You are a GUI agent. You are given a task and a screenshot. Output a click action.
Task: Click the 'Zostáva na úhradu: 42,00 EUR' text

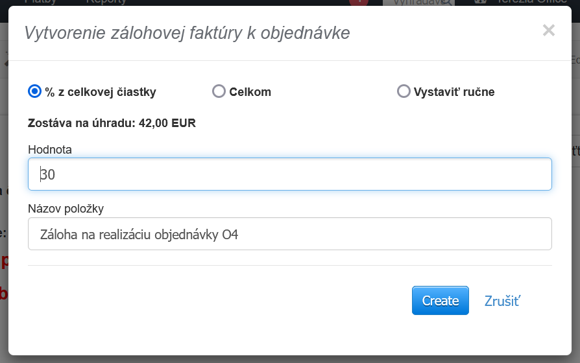[112, 123]
